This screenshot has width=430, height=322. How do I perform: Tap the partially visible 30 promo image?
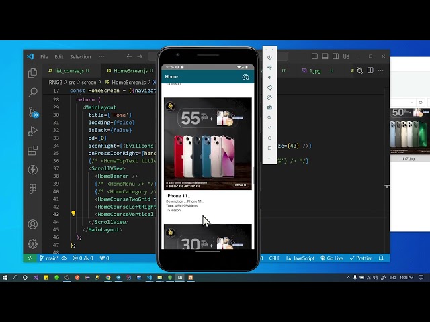(208, 236)
